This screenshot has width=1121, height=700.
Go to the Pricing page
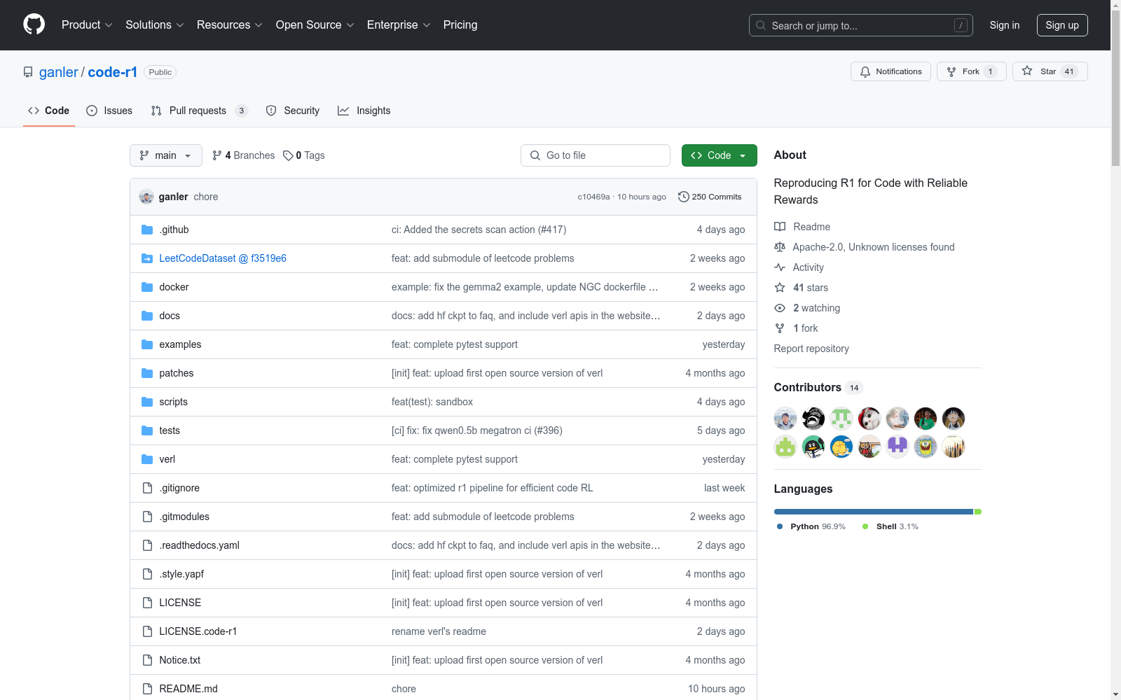point(460,25)
